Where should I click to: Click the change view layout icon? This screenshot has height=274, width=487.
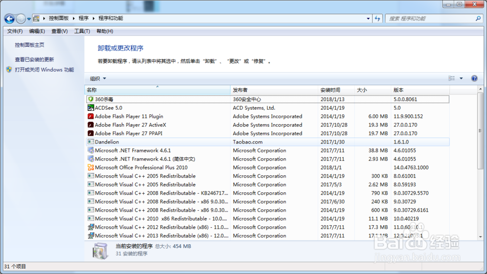pyautogui.click(x=451, y=78)
